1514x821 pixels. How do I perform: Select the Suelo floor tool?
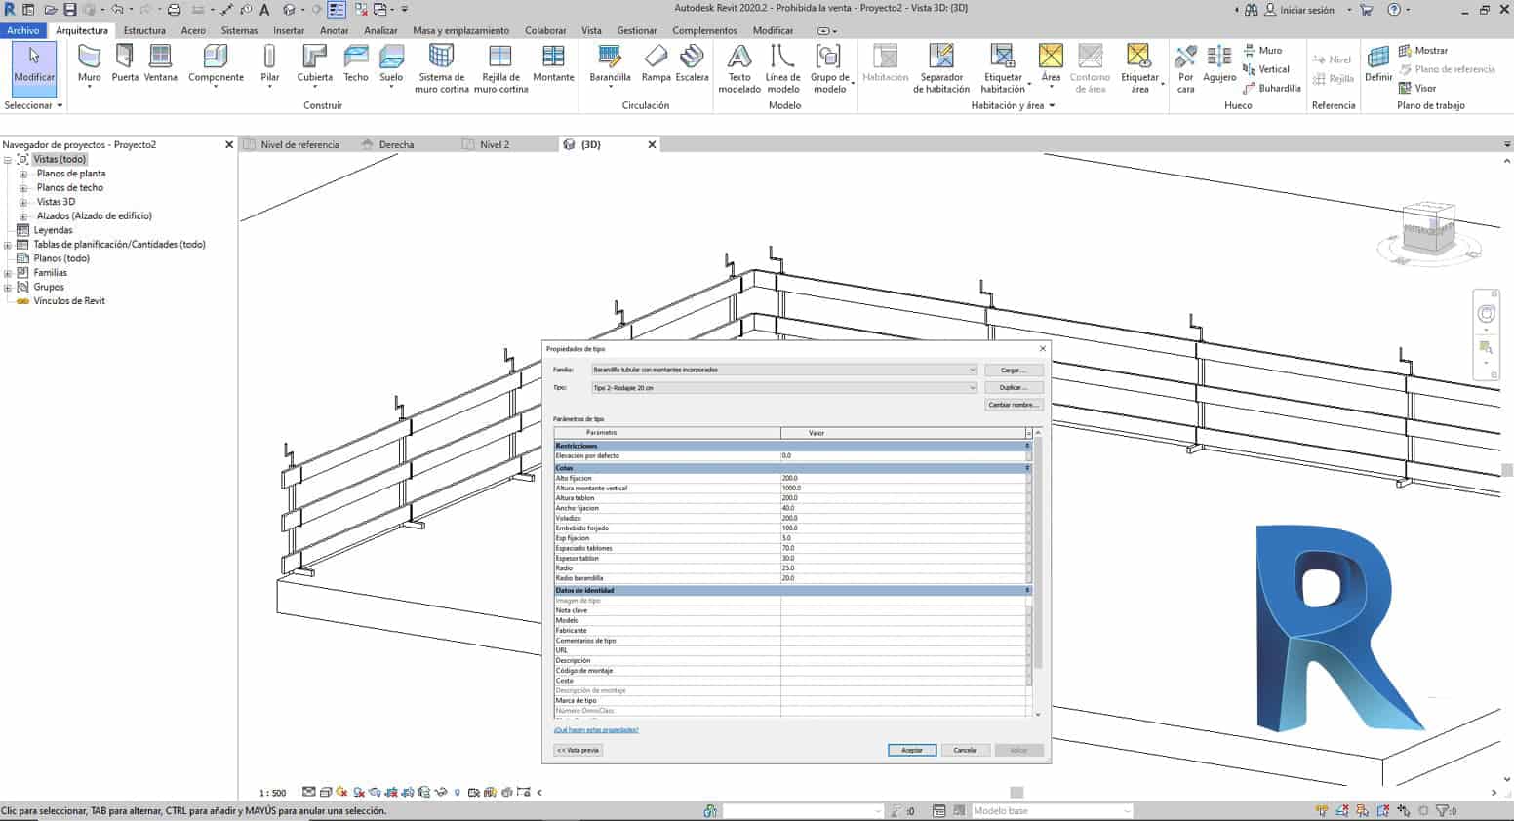pos(391,64)
